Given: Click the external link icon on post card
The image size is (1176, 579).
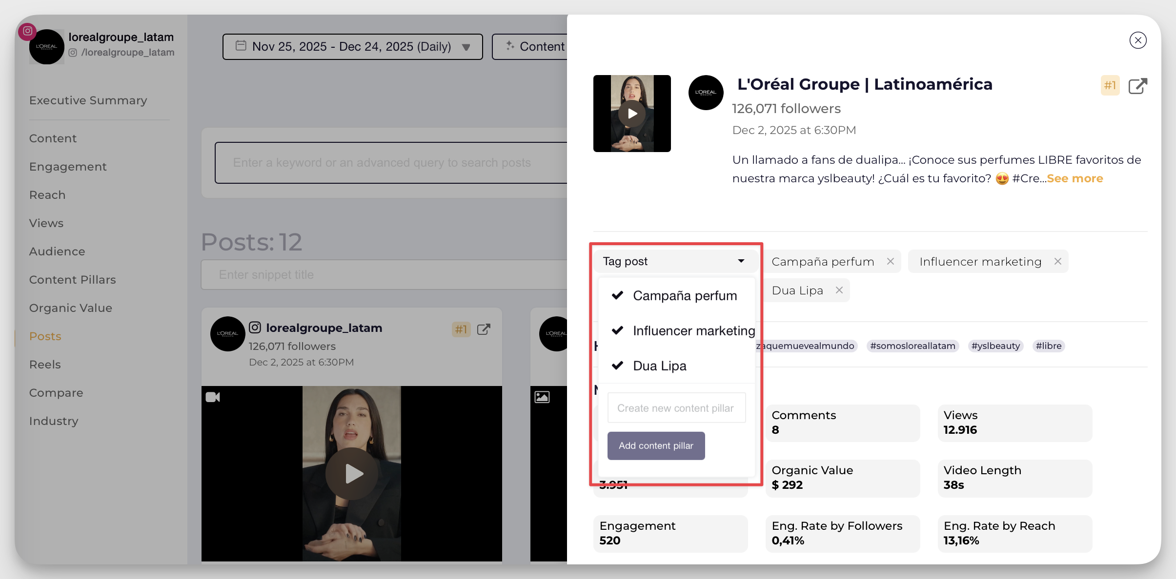Looking at the screenshot, I should tap(484, 329).
